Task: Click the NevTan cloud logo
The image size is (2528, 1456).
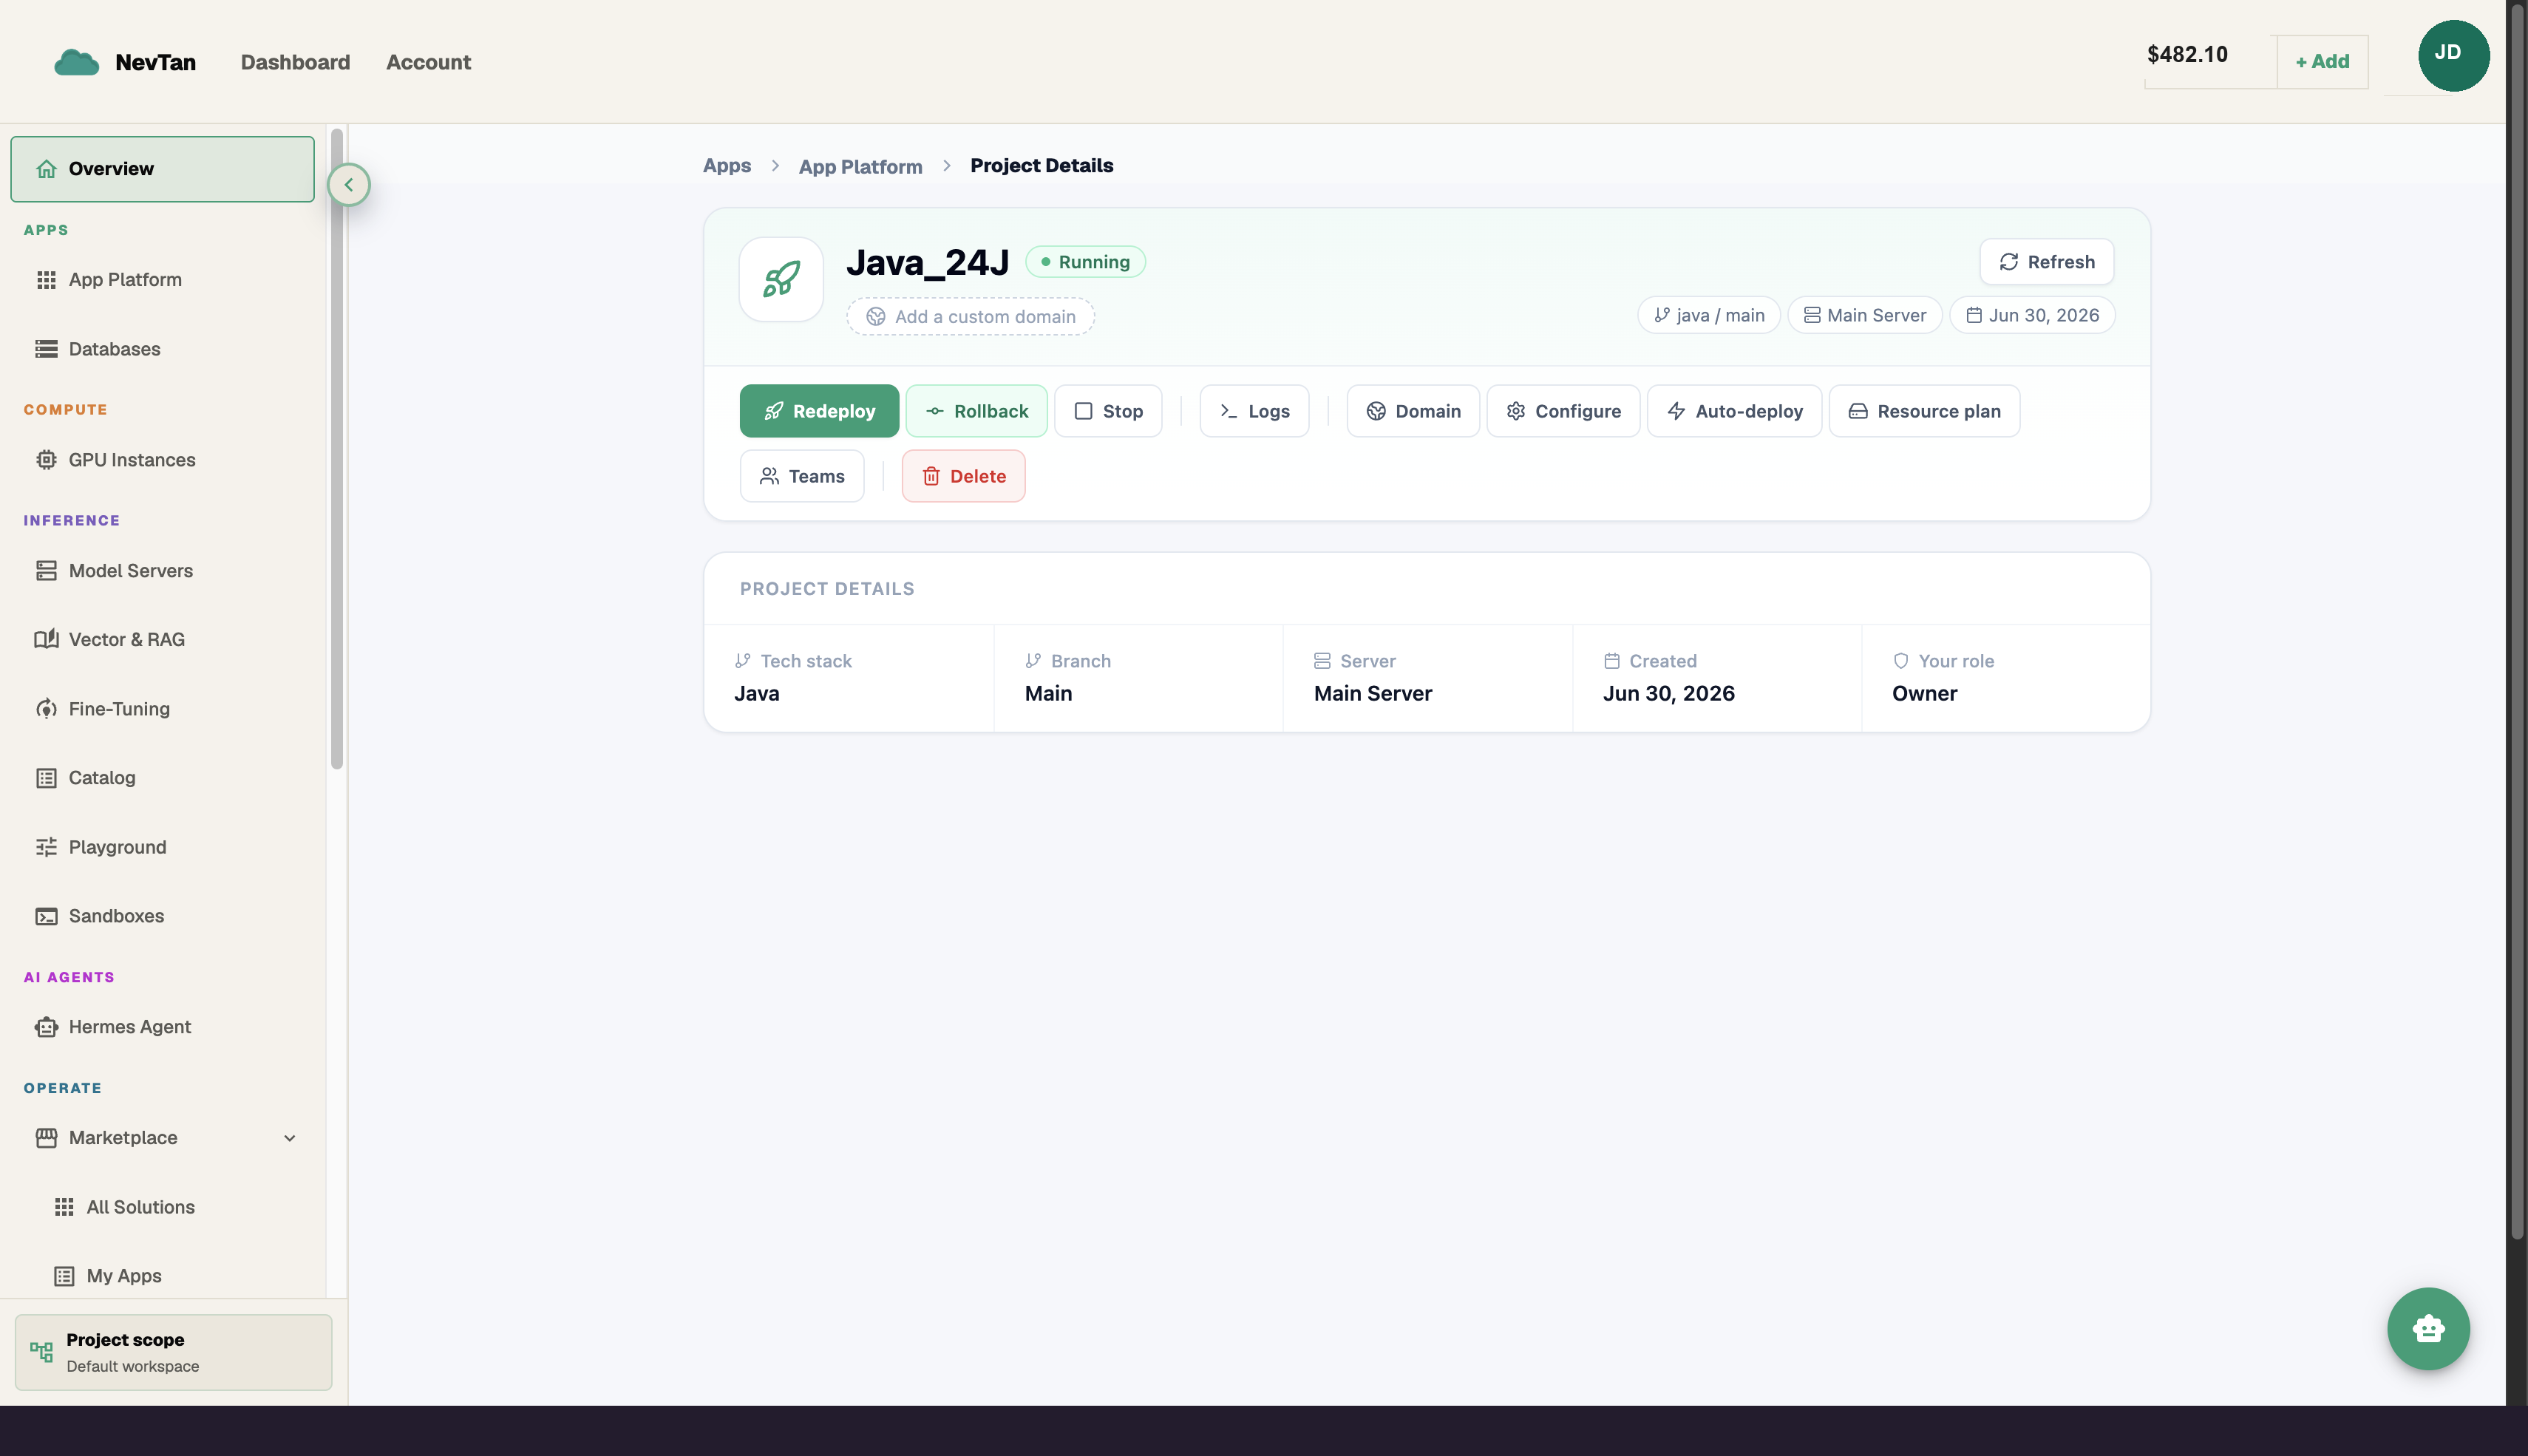Action: coord(76,62)
